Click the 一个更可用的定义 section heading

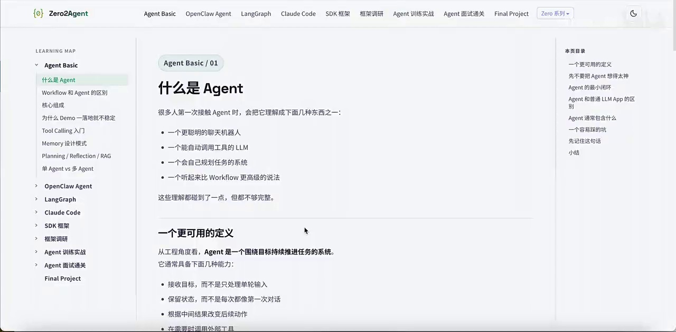pos(195,233)
